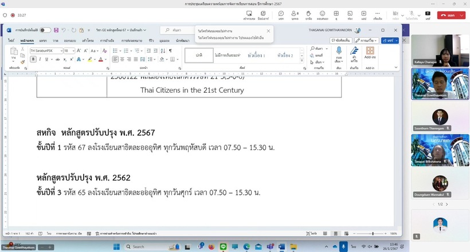Toggle the AutoSave switch in Word
Image resolution: width=470 pixels, height=252 pixels.
pyautogui.click(x=45, y=30)
